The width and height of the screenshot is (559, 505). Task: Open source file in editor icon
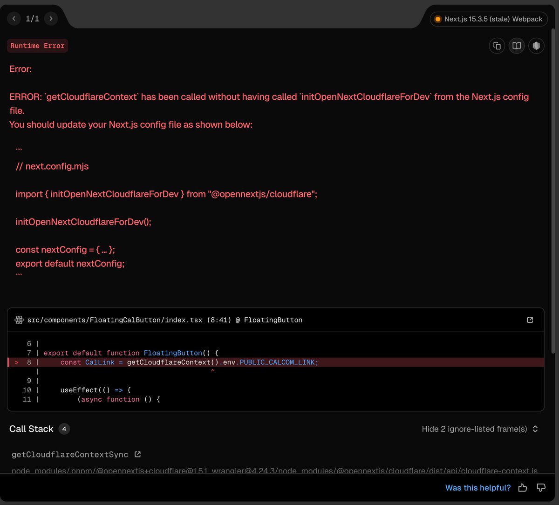[x=530, y=320]
